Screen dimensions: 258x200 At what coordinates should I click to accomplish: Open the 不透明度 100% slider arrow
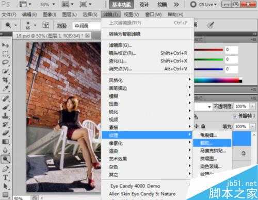click(x=252, y=106)
